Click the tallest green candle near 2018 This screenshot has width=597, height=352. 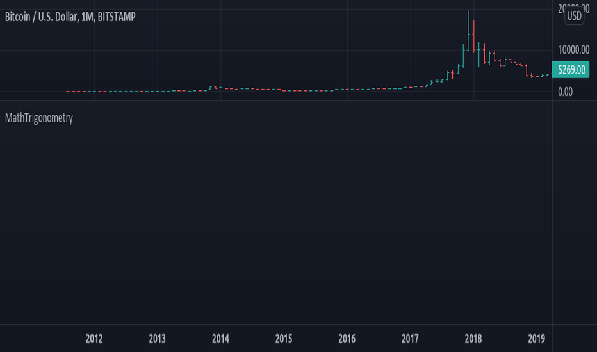tap(468, 31)
